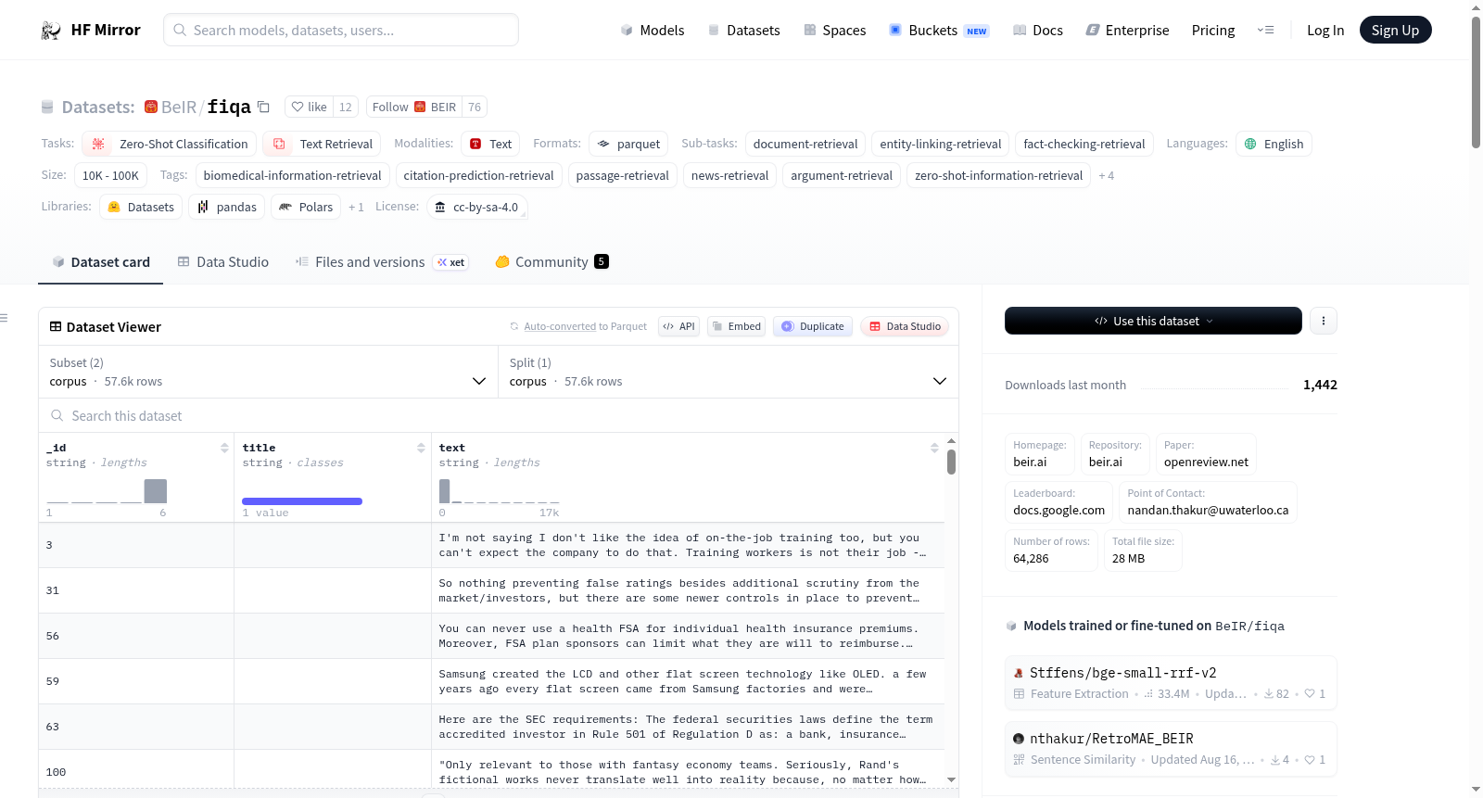1483x798 pixels.
Task: Click the Duplicate button
Action: pyautogui.click(x=813, y=326)
